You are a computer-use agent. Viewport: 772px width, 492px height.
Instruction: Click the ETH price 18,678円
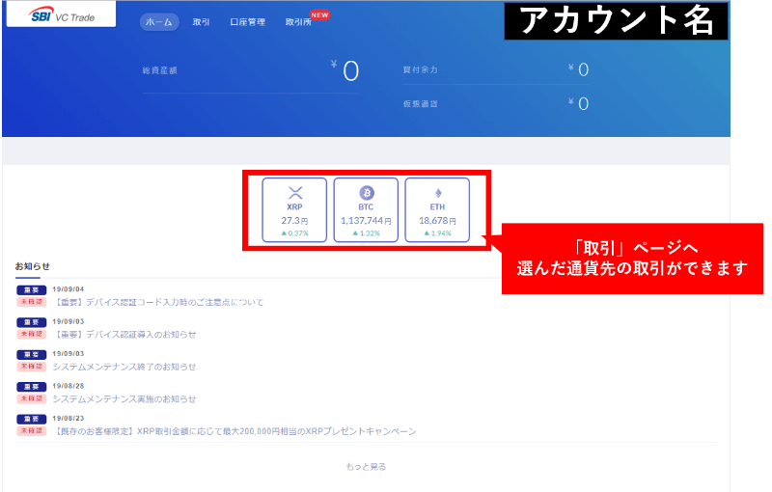(x=437, y=221)
